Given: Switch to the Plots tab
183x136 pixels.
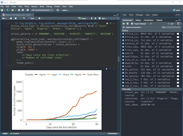Looking at the screenshot, I should (131, 15).
